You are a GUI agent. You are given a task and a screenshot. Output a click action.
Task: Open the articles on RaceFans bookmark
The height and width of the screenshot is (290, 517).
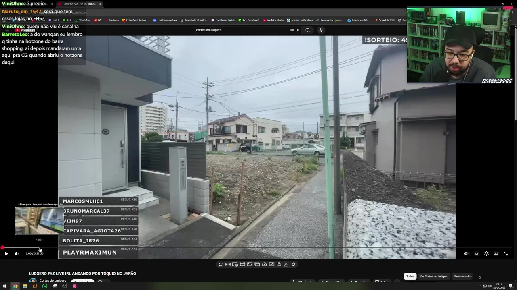[300, 20]
